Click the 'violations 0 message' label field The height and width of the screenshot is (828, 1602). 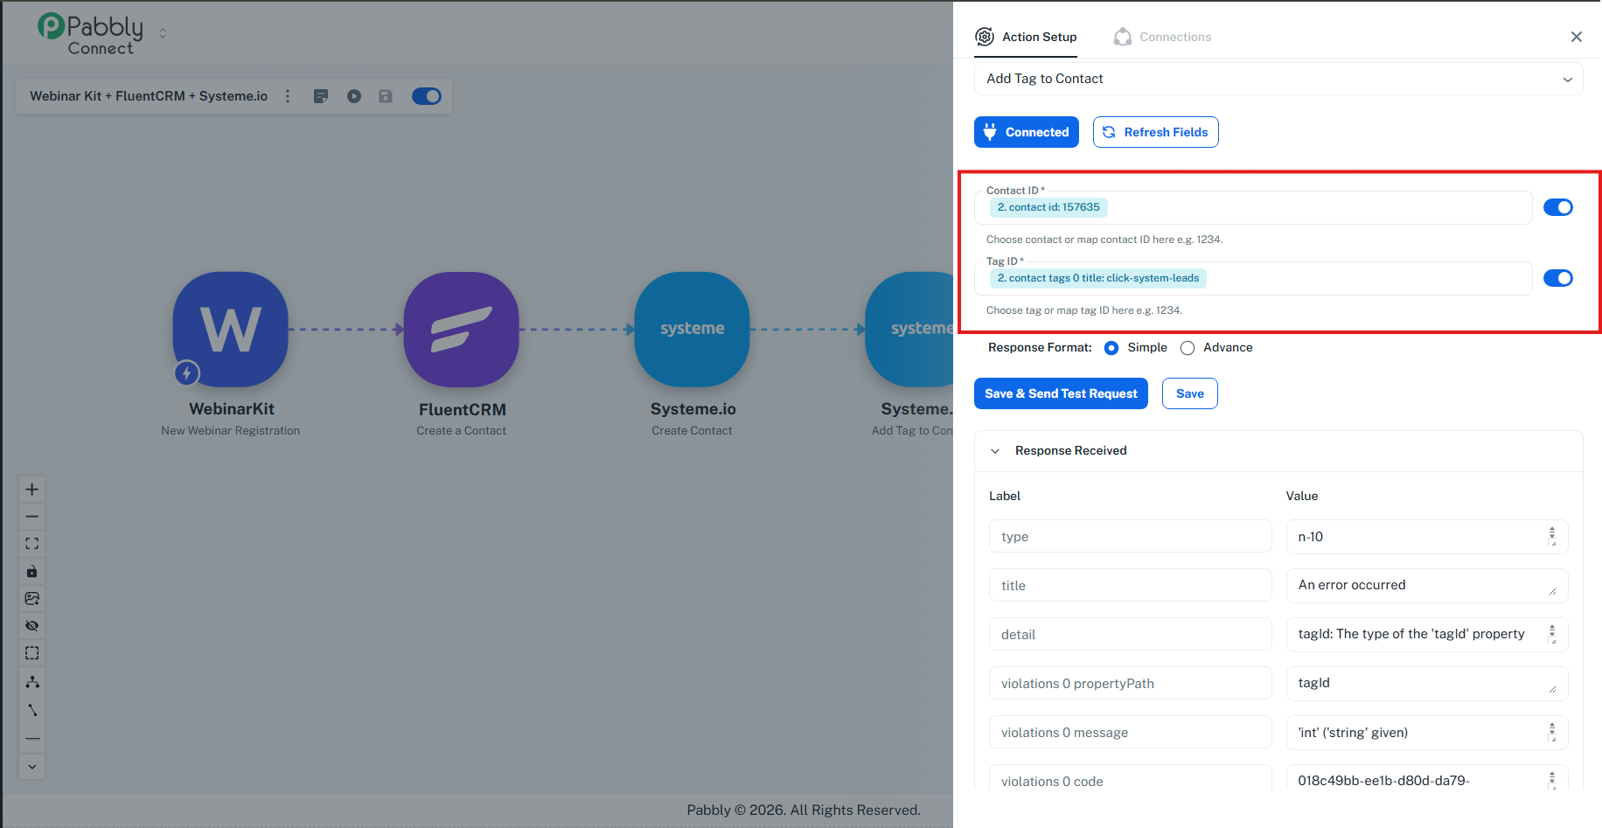click(1131, 733)
